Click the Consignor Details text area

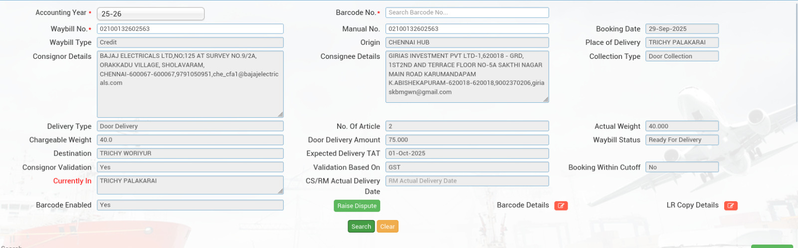190,84
